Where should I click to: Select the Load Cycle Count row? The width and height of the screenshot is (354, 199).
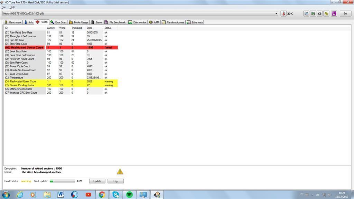pyautogui.click(x=61, y=74)
